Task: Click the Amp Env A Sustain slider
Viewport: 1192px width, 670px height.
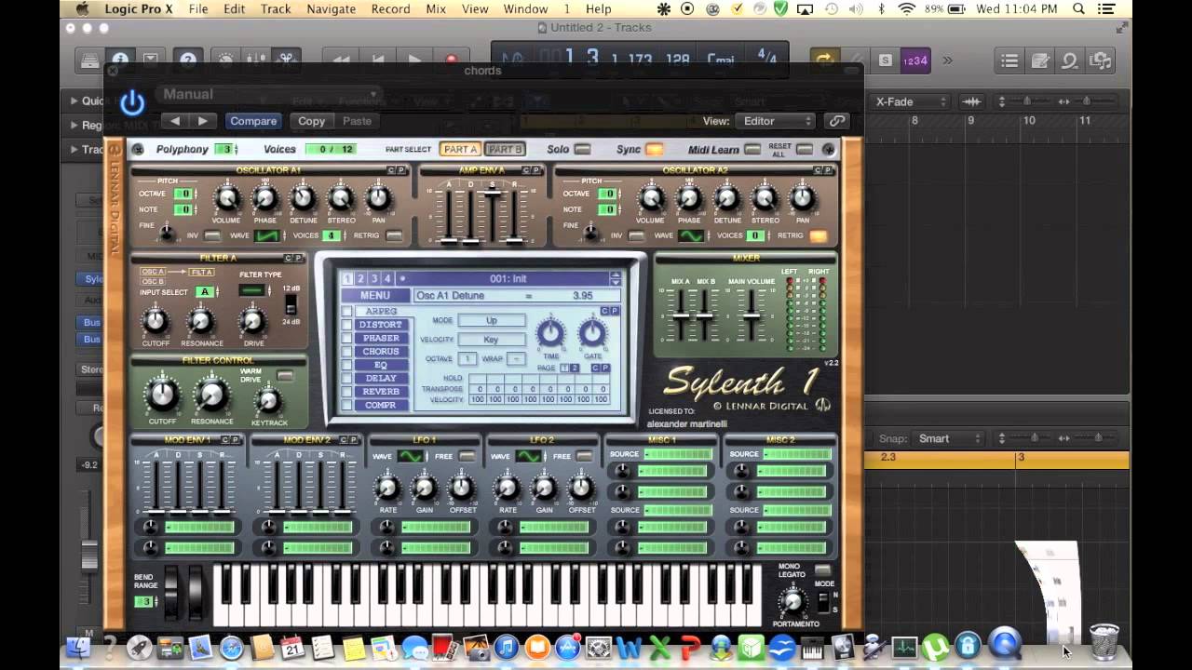Action: point(492,194)
